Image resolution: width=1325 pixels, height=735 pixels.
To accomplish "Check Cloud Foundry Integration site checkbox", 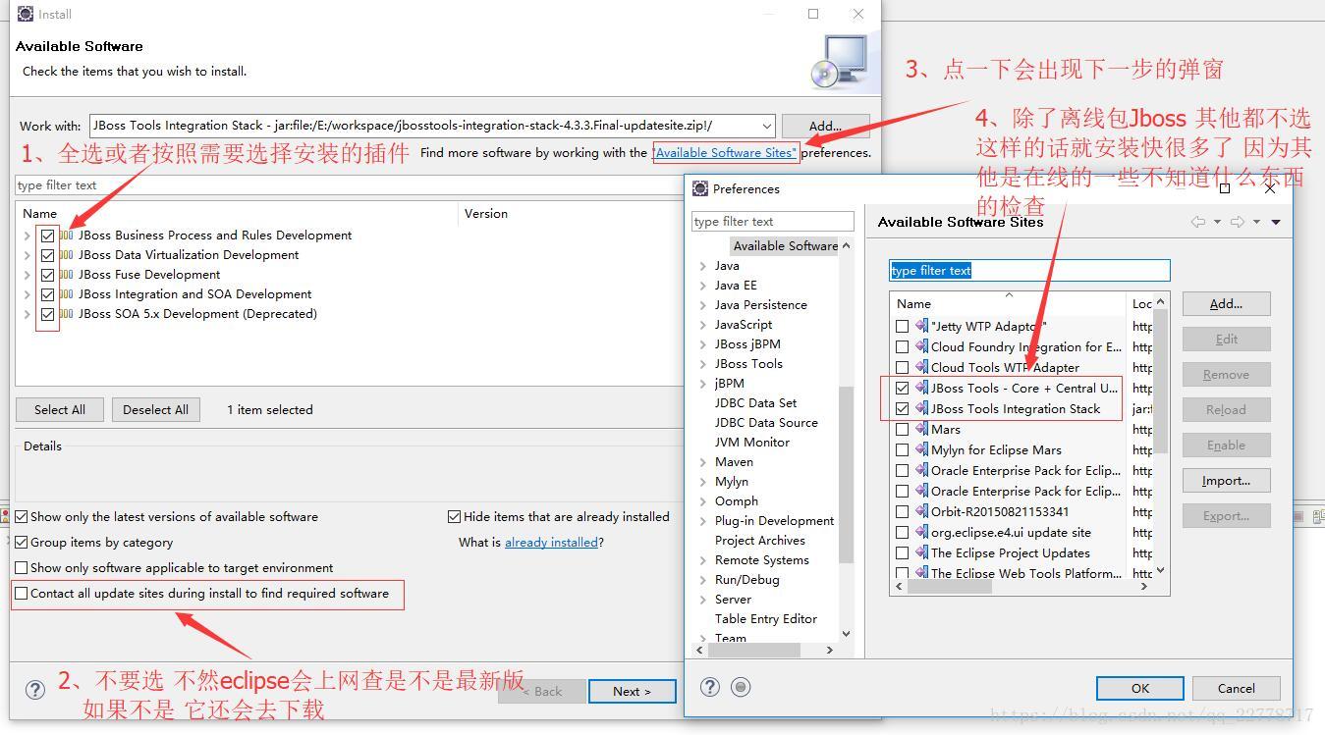I will tap(902, 346).
